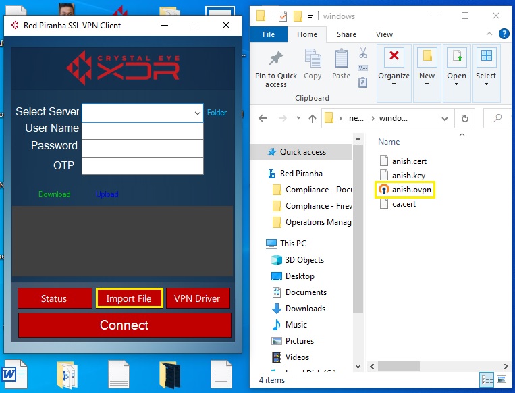Click the 'windo...' breadcrumb segment
Viewport: 515px width, 393px height.
394,118
